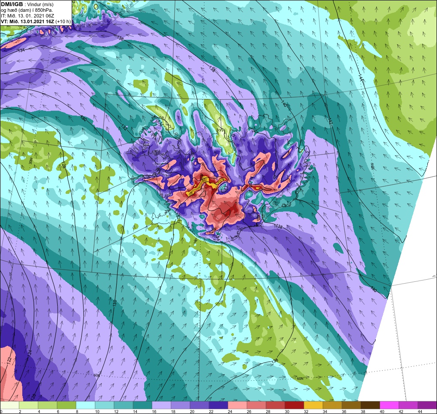Select the magenta swatch between 40 and 42
Image resolution: width=437 pixels, height=414 pixels.
(x=389, y=405)
